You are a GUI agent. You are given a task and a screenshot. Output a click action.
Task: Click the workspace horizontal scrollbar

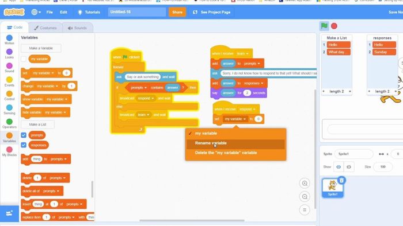[192, 220]
